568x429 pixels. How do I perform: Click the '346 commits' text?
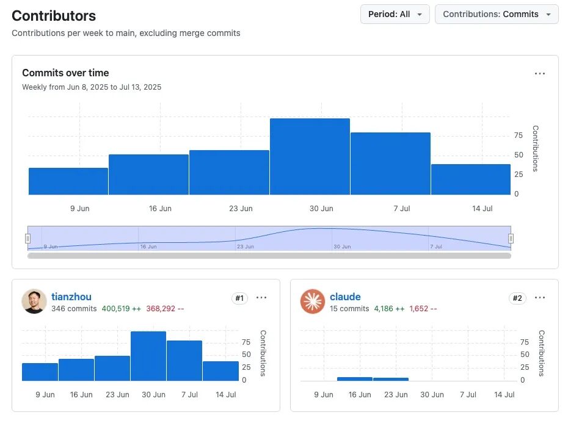(x=74, y=309)
